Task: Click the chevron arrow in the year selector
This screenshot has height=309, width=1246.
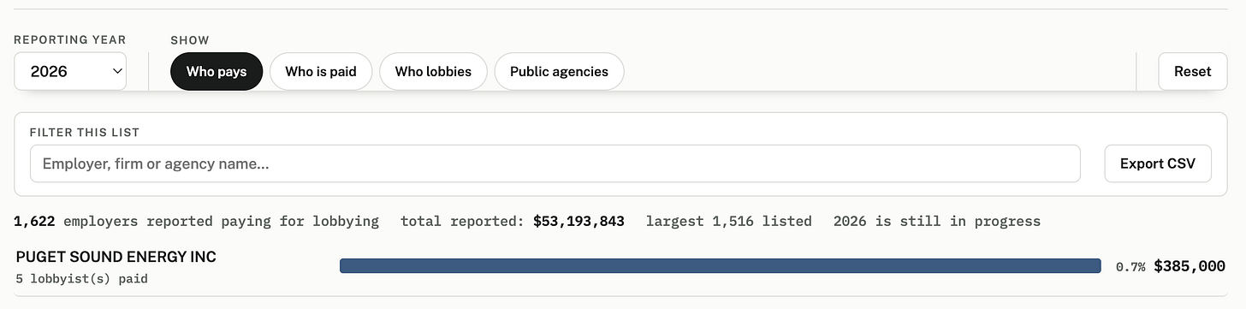Action: (x=116, y=72)
